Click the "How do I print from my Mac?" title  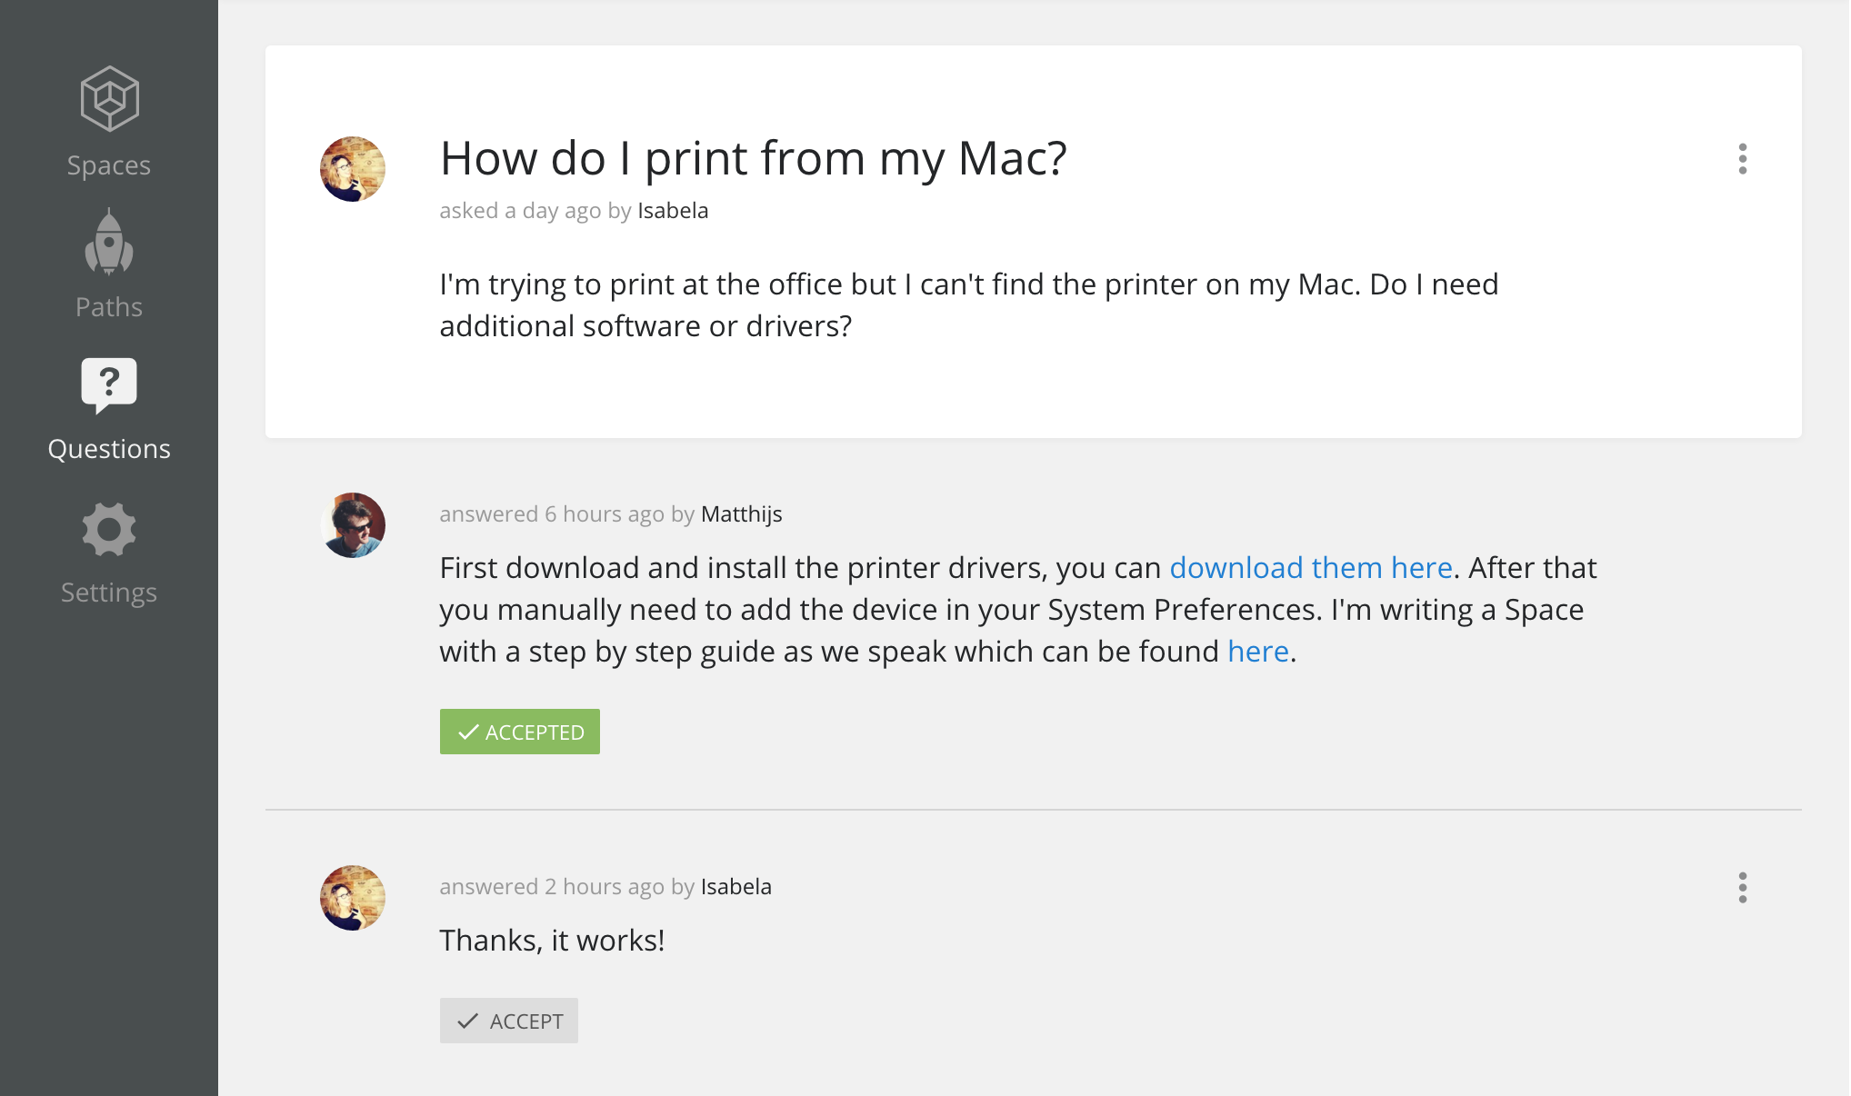pyautogui.click(x=753, y=159)
